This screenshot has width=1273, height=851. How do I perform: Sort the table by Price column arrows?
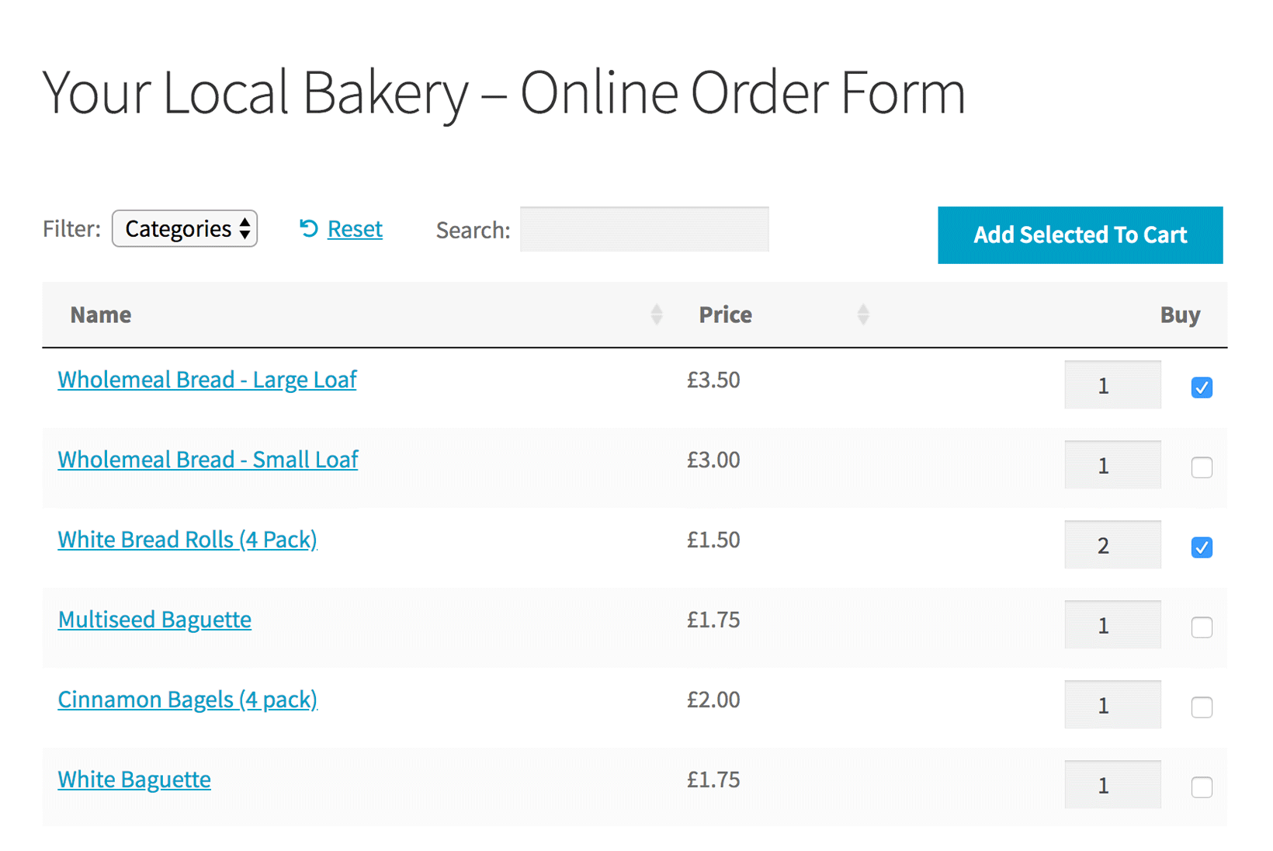point(863,314)
